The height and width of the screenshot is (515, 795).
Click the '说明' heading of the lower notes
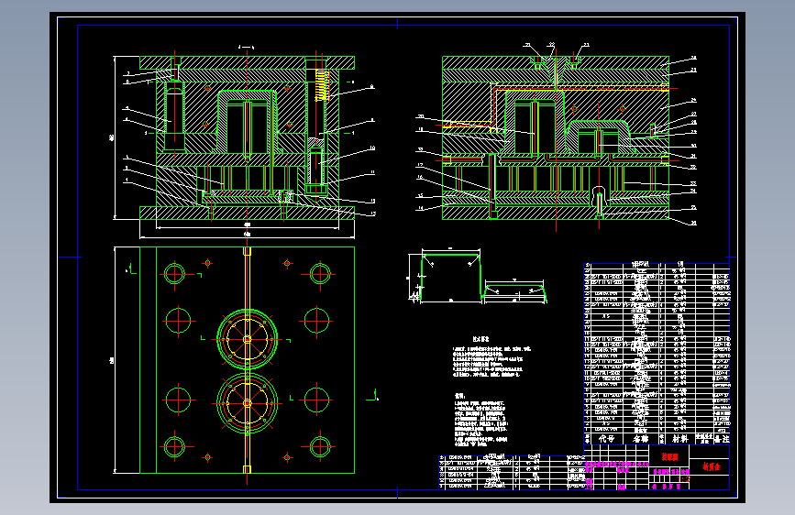coord(459,396)
